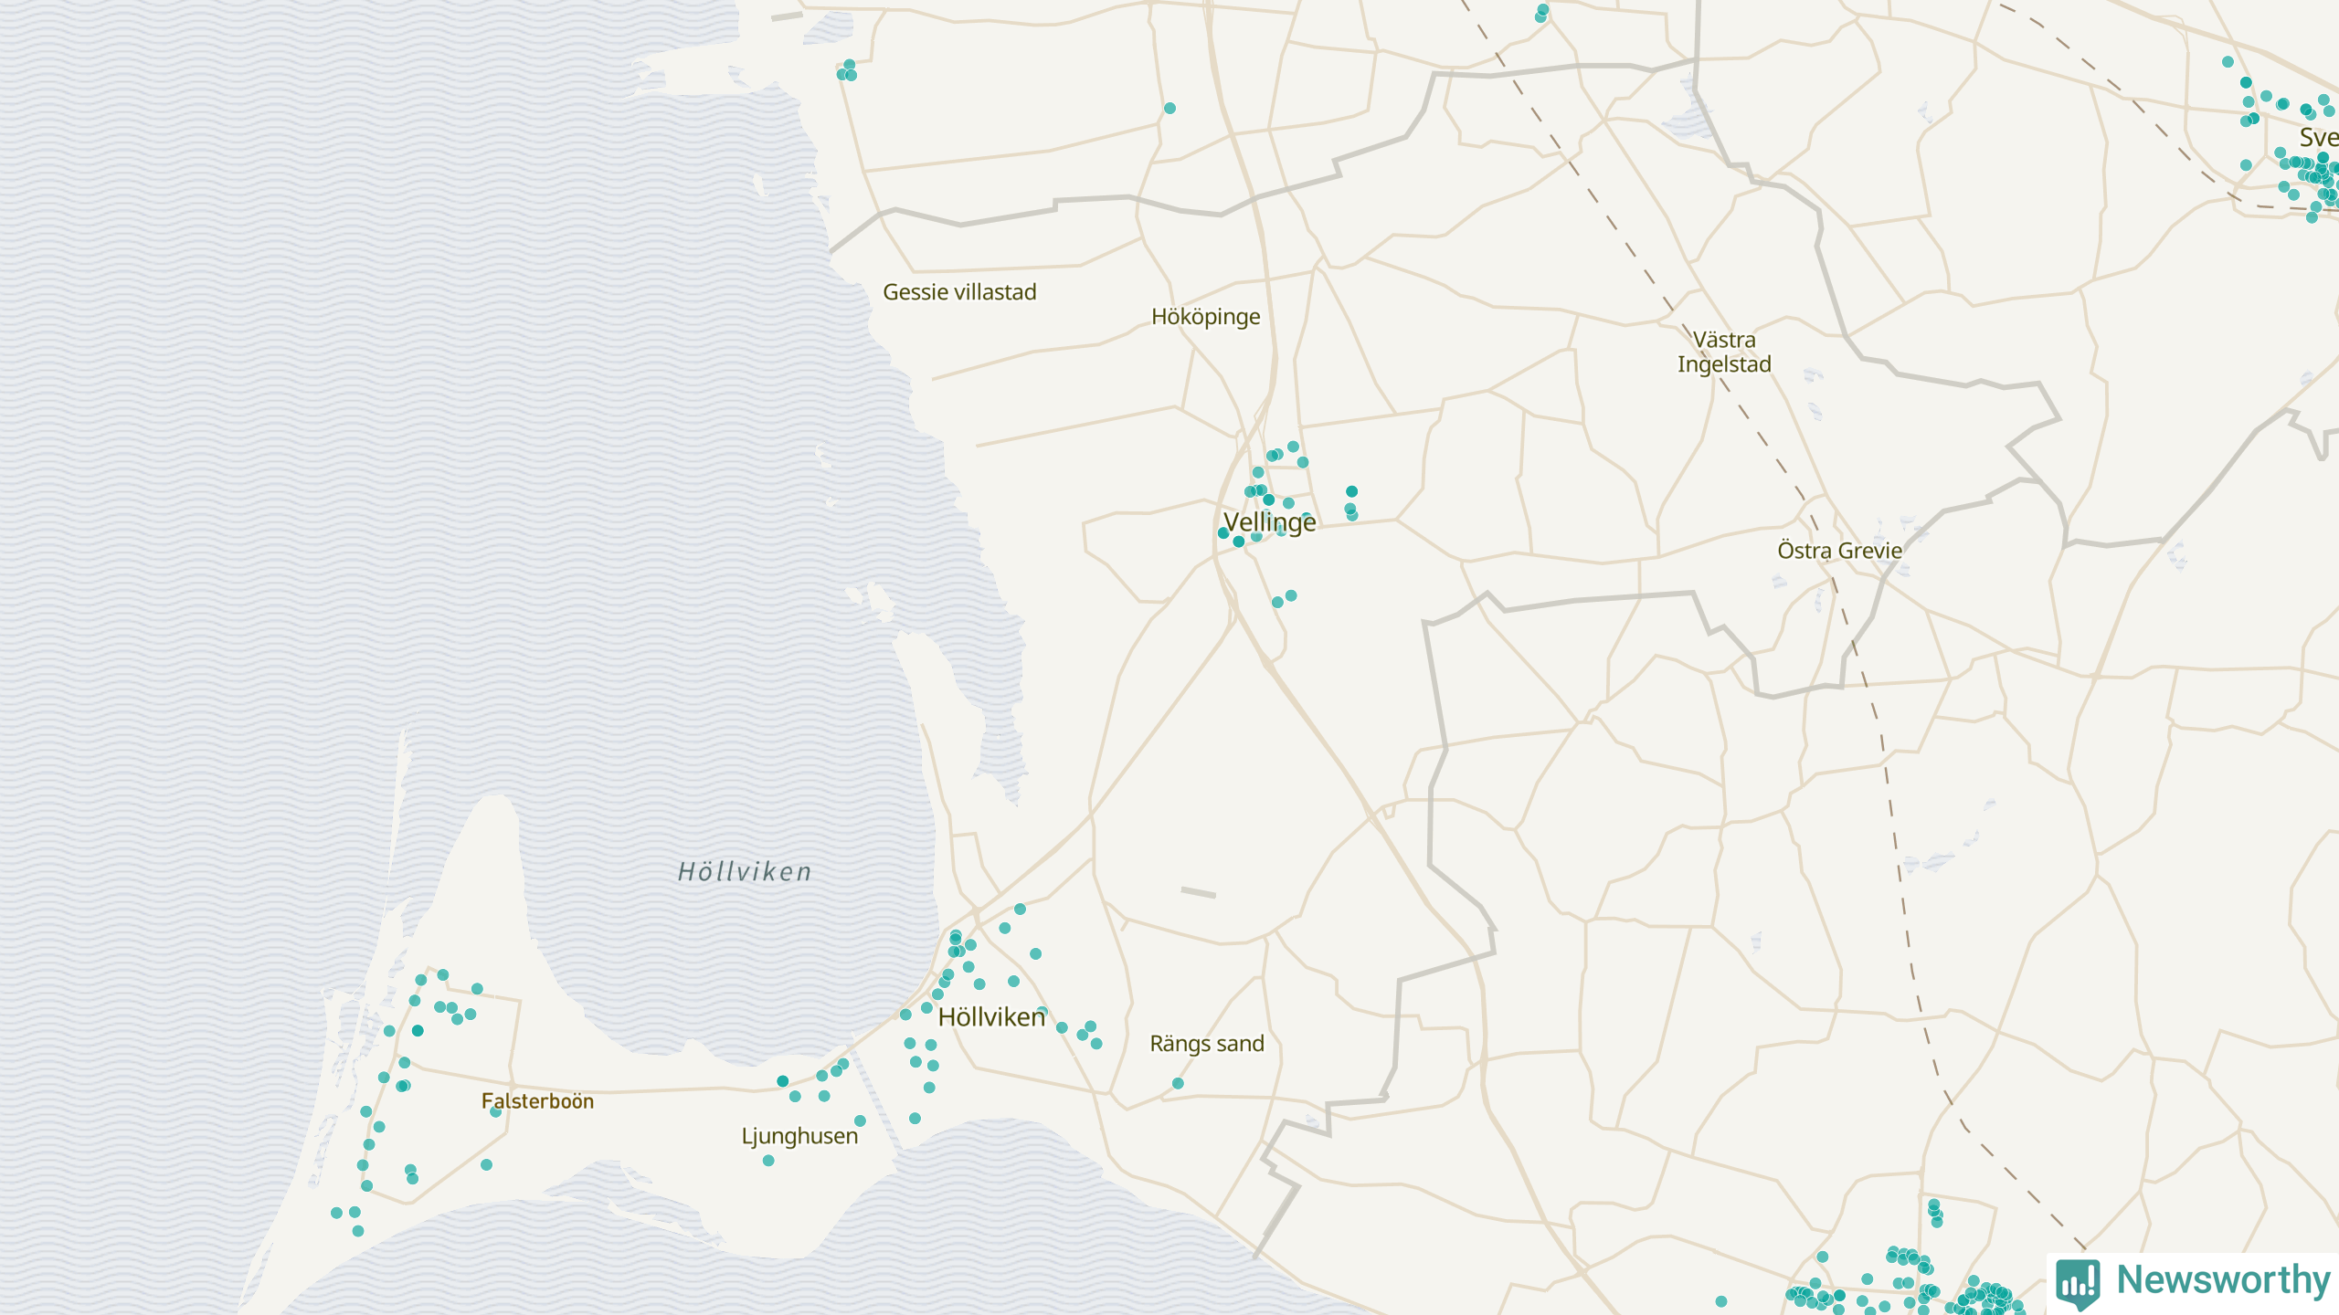Click the Ljunghusen place label
The image size is (2339, 1315).
pos(799,1135)
